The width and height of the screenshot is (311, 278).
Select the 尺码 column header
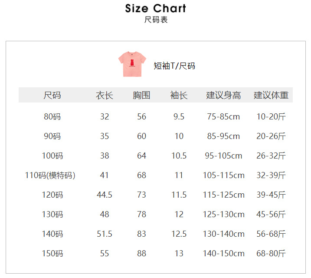coord(52,95)
